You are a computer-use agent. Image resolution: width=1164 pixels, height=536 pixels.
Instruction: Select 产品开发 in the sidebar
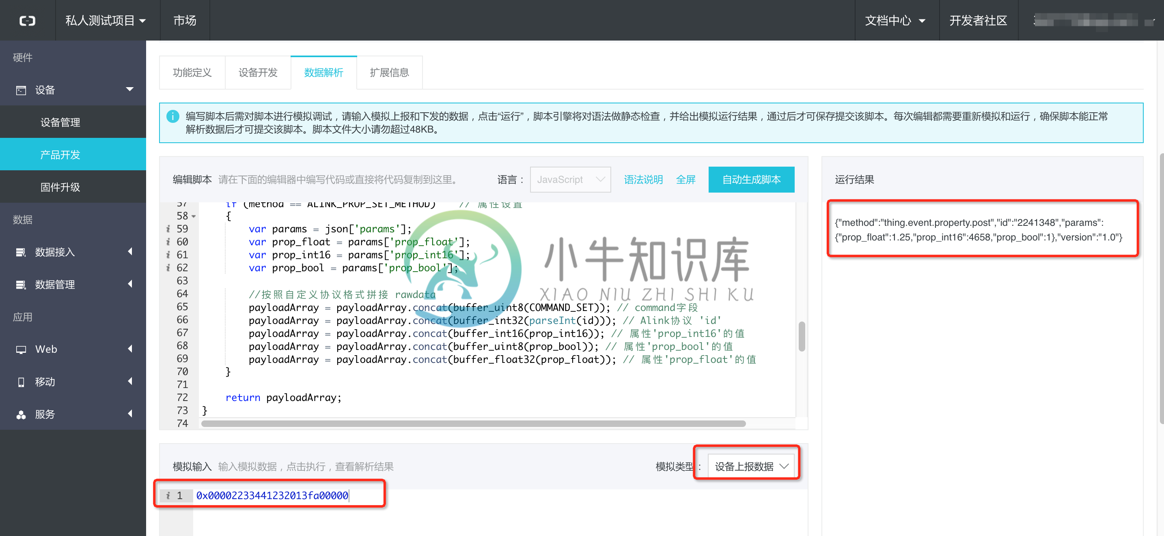point(73,154)
